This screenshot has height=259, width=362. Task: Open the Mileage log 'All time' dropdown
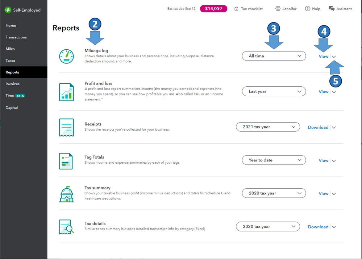point(274,56)
